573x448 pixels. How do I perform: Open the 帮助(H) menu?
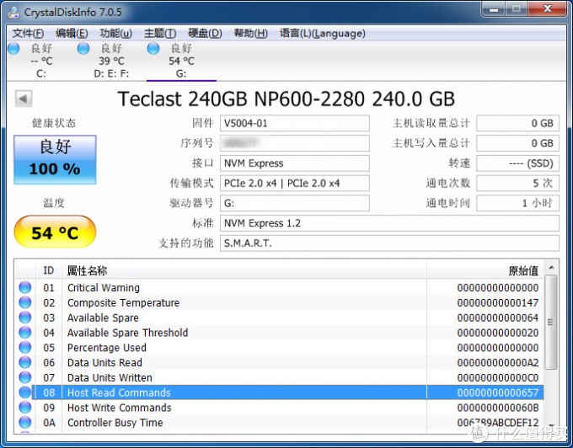251,33
